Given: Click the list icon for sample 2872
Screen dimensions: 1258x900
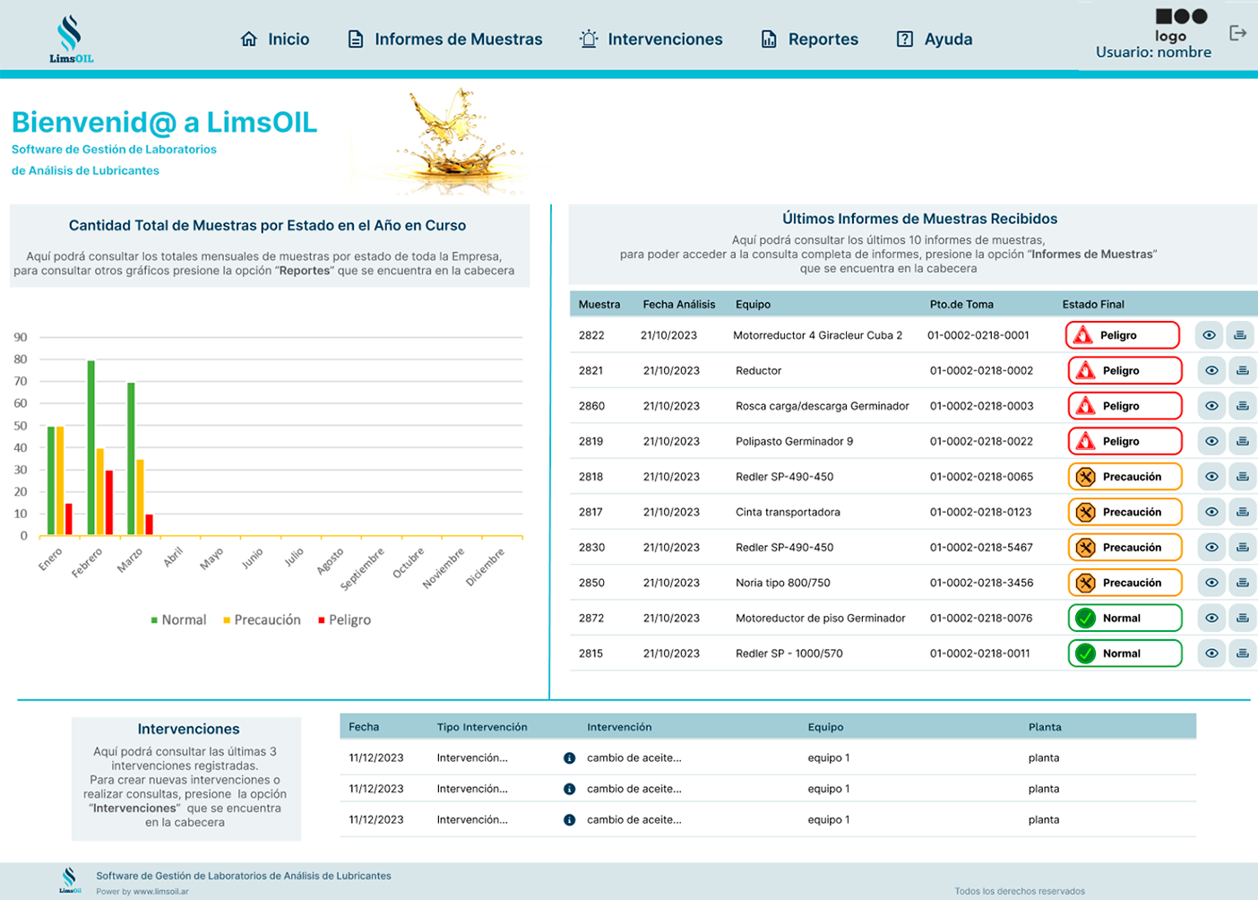Looking at the screenshot, I should click(x=1242, y=618).
